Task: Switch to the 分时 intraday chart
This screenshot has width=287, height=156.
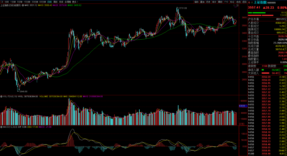Action: tap(7, 2)
